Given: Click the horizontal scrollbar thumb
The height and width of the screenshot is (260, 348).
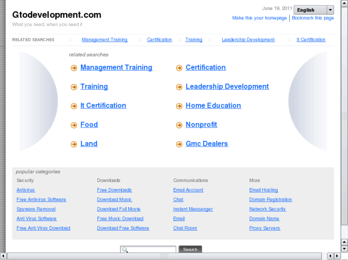Looking at the screenshot, I should click(164, 256).
